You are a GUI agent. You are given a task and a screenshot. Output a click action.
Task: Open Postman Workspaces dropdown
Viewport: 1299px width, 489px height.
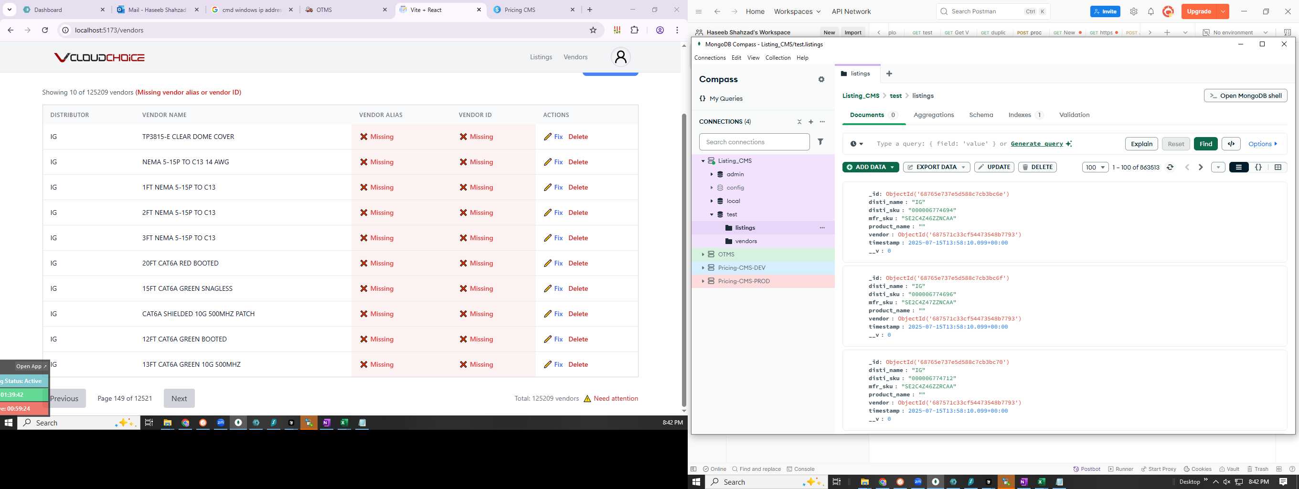pyautogui.click(x=797, y=11)
